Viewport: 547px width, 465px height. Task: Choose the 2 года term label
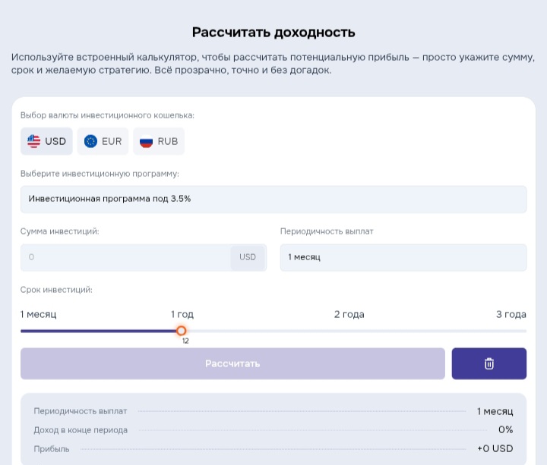point(349,314)
